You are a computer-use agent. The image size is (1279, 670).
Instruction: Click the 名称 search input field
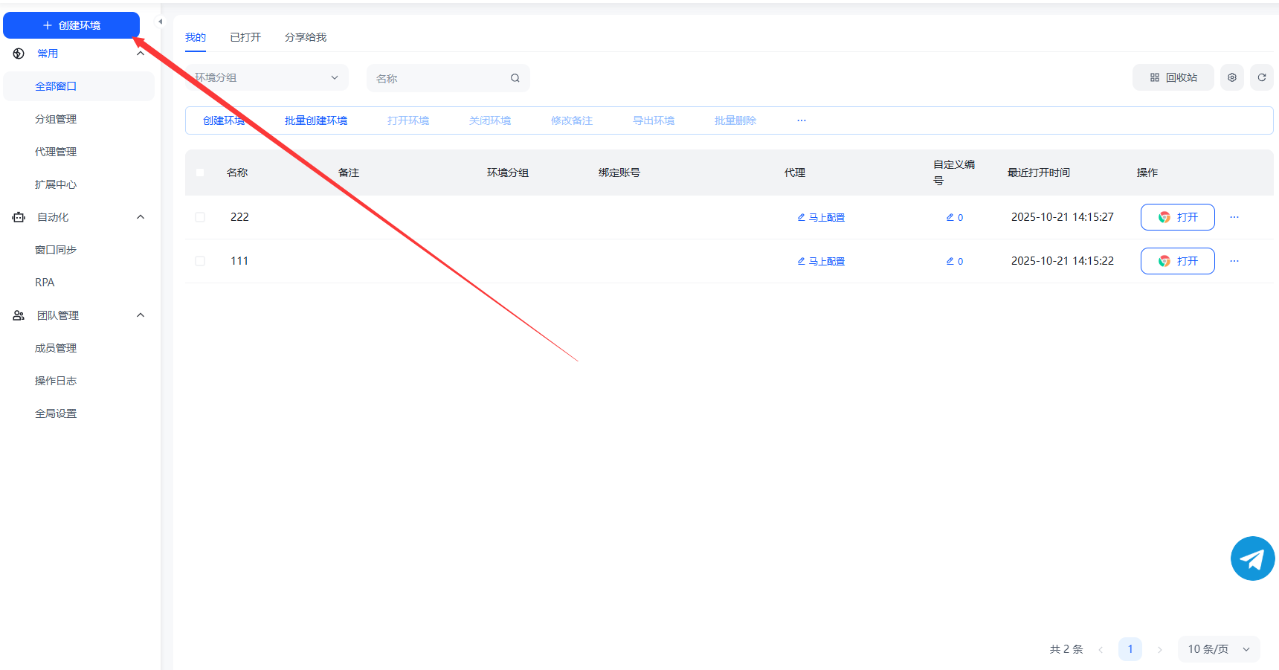coord(439,78)
